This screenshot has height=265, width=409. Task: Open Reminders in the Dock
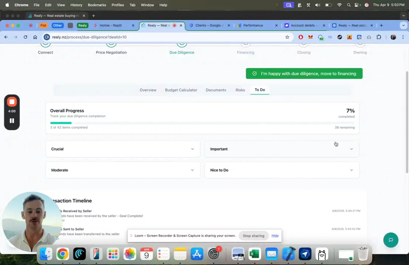click(x=163, y=254)
